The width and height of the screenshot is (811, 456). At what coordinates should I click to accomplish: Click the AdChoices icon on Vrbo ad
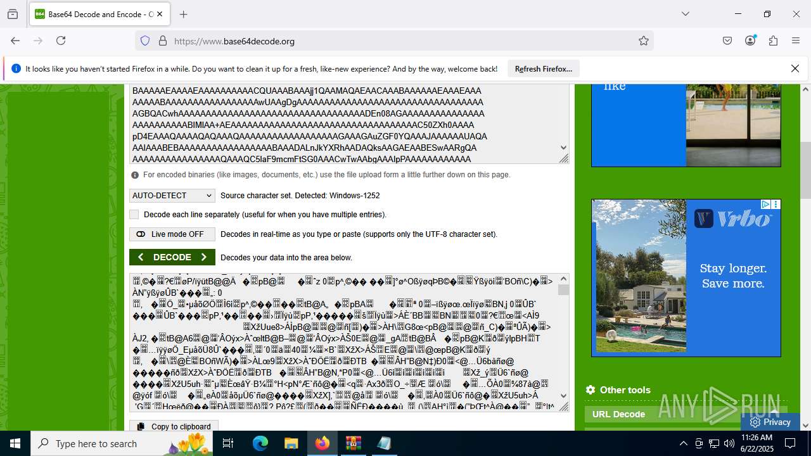[766, 204]
